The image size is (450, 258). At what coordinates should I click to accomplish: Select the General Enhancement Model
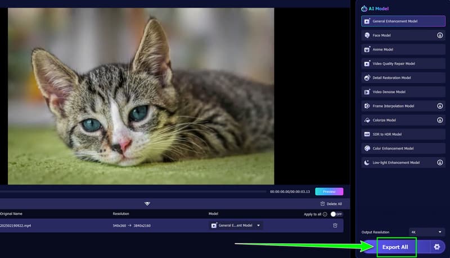402,21
